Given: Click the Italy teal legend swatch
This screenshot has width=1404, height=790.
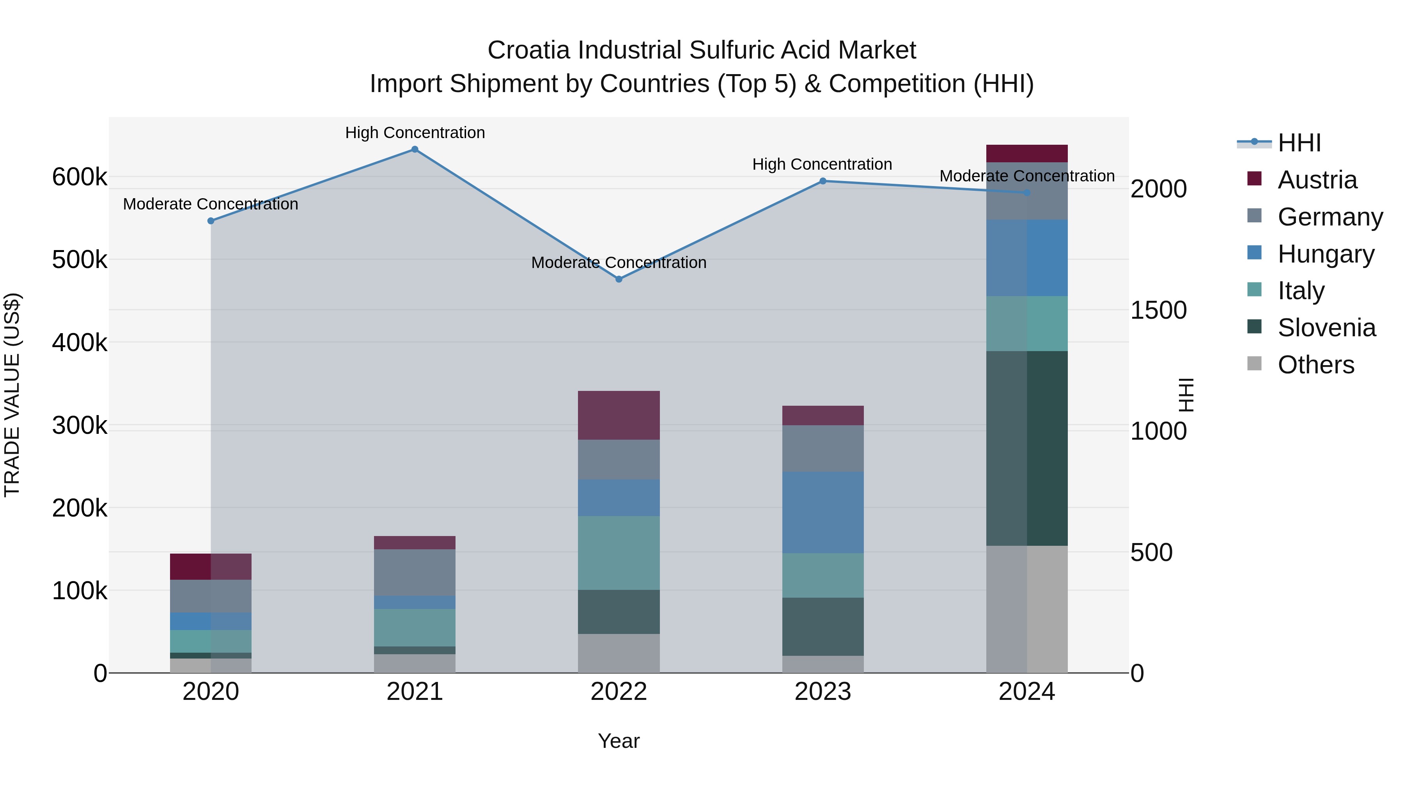Looking at the screenshot, I should point(1254,289).
